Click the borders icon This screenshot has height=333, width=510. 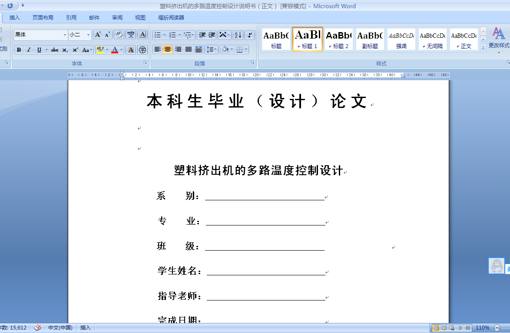240,49
